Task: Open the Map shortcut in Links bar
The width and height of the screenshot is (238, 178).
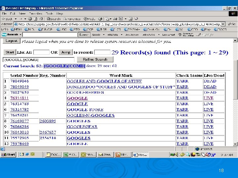Action: (x=206, y=29)
